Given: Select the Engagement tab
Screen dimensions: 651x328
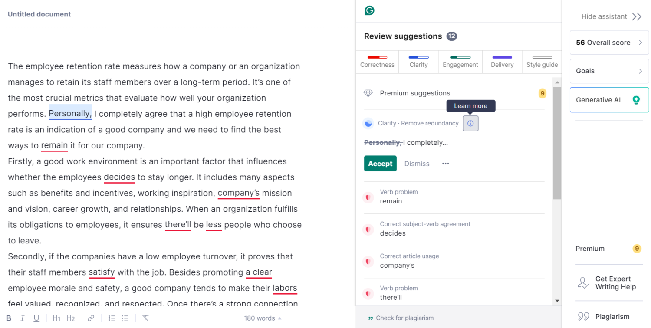Looking at the screenshot, I should 460,62.
